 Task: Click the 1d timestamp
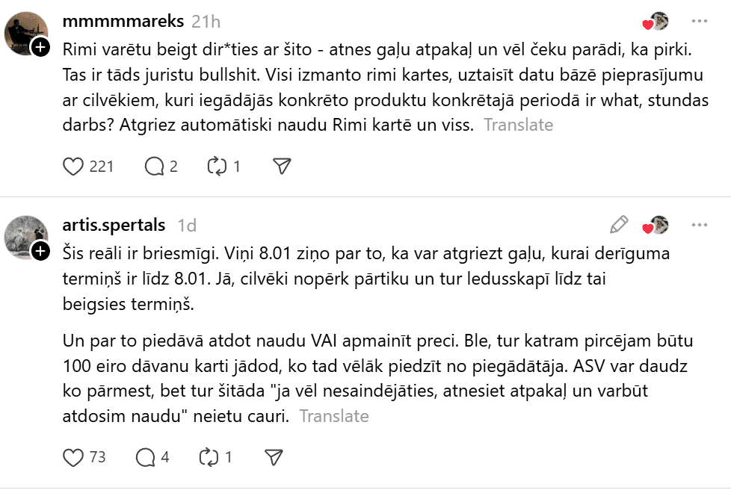pos(187,224)
